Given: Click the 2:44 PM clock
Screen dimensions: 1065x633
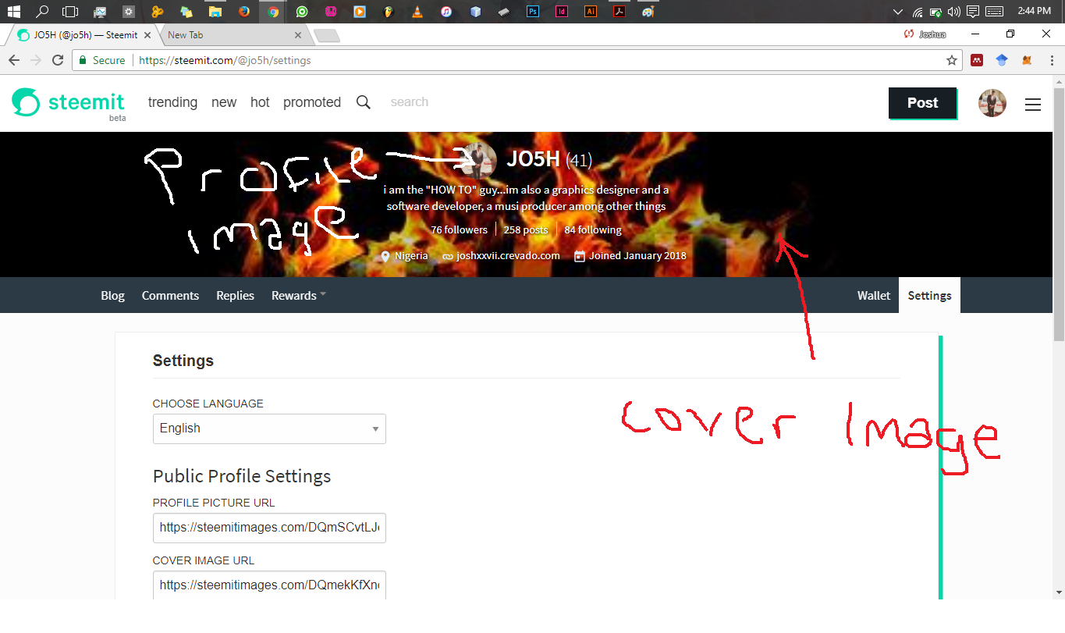Looking at the screenshot, I should 1035,12.
